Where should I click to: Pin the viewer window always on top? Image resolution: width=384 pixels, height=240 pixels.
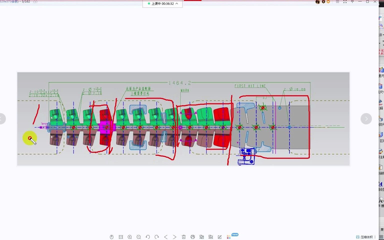352,2
